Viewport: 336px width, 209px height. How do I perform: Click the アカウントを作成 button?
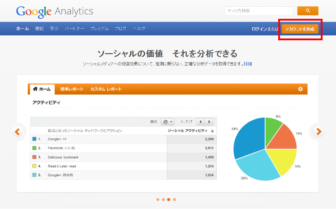300,29
